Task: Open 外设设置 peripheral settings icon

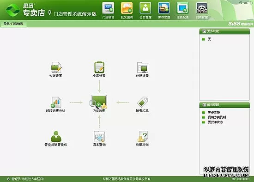Action: pyautogui.click(x=142, y=69)
